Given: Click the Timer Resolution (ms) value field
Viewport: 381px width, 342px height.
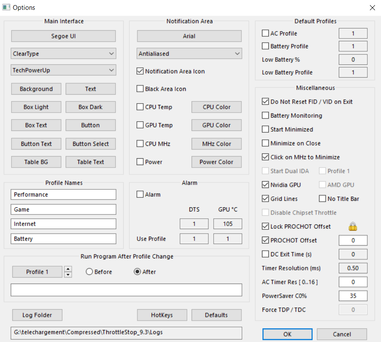Looking at the screenshot, I should tap(353, 268).
